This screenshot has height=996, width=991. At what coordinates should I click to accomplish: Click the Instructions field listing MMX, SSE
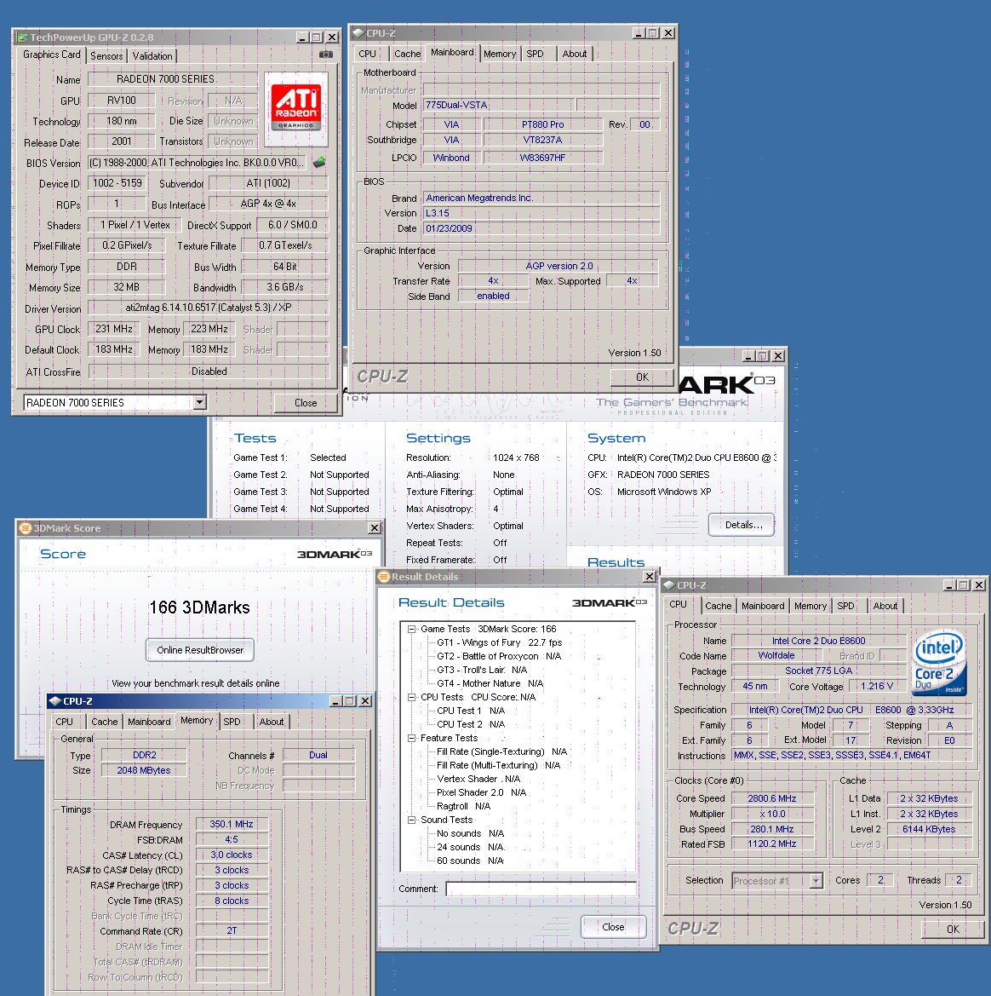(851, 755)
